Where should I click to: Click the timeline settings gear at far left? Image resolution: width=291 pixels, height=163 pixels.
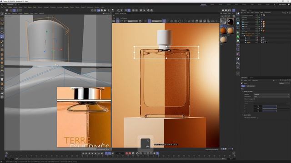click(x=7, y=153)
